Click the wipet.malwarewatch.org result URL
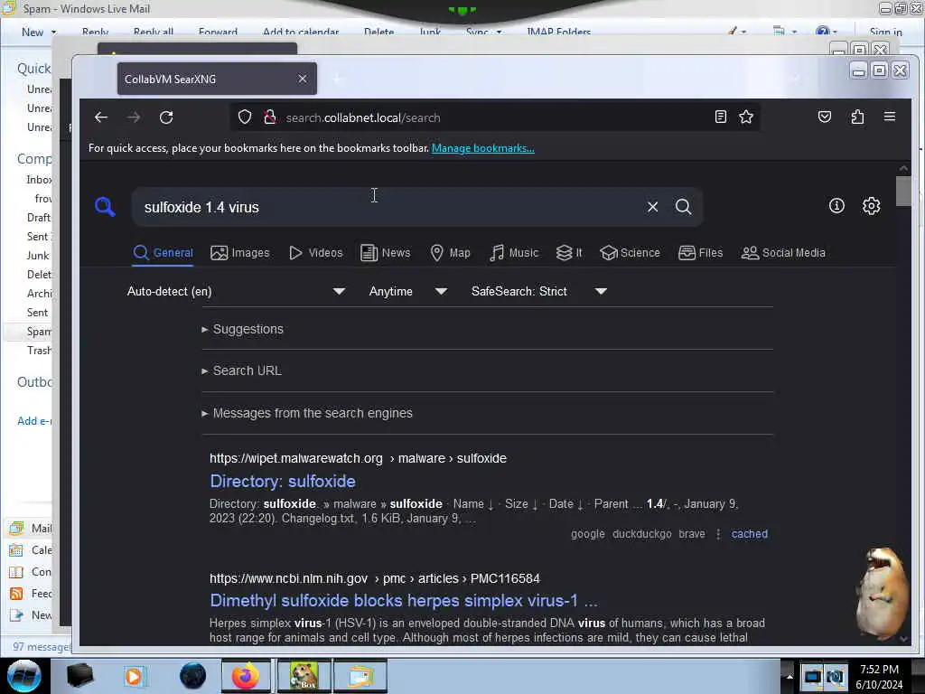Image resolution: width=925 pixels, height=694 pixels. [x=358, y=458]
